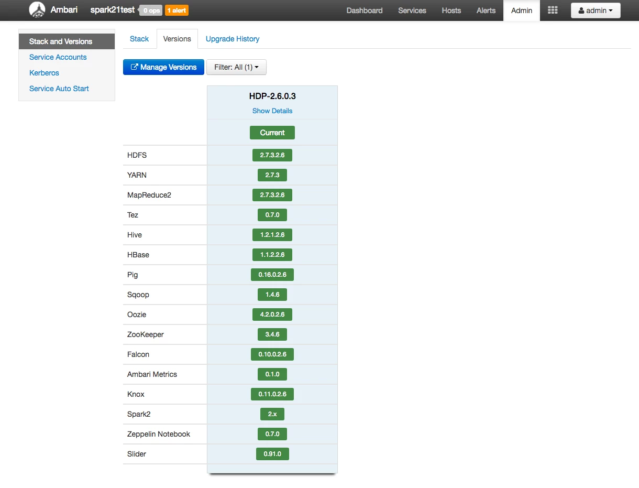
Task: Click the Ambari brand text
Action: pyautogui.click(x=64, y=10)
